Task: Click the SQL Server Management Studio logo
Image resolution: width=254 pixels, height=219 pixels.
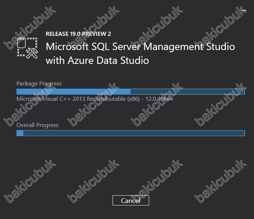Action: 27,48
